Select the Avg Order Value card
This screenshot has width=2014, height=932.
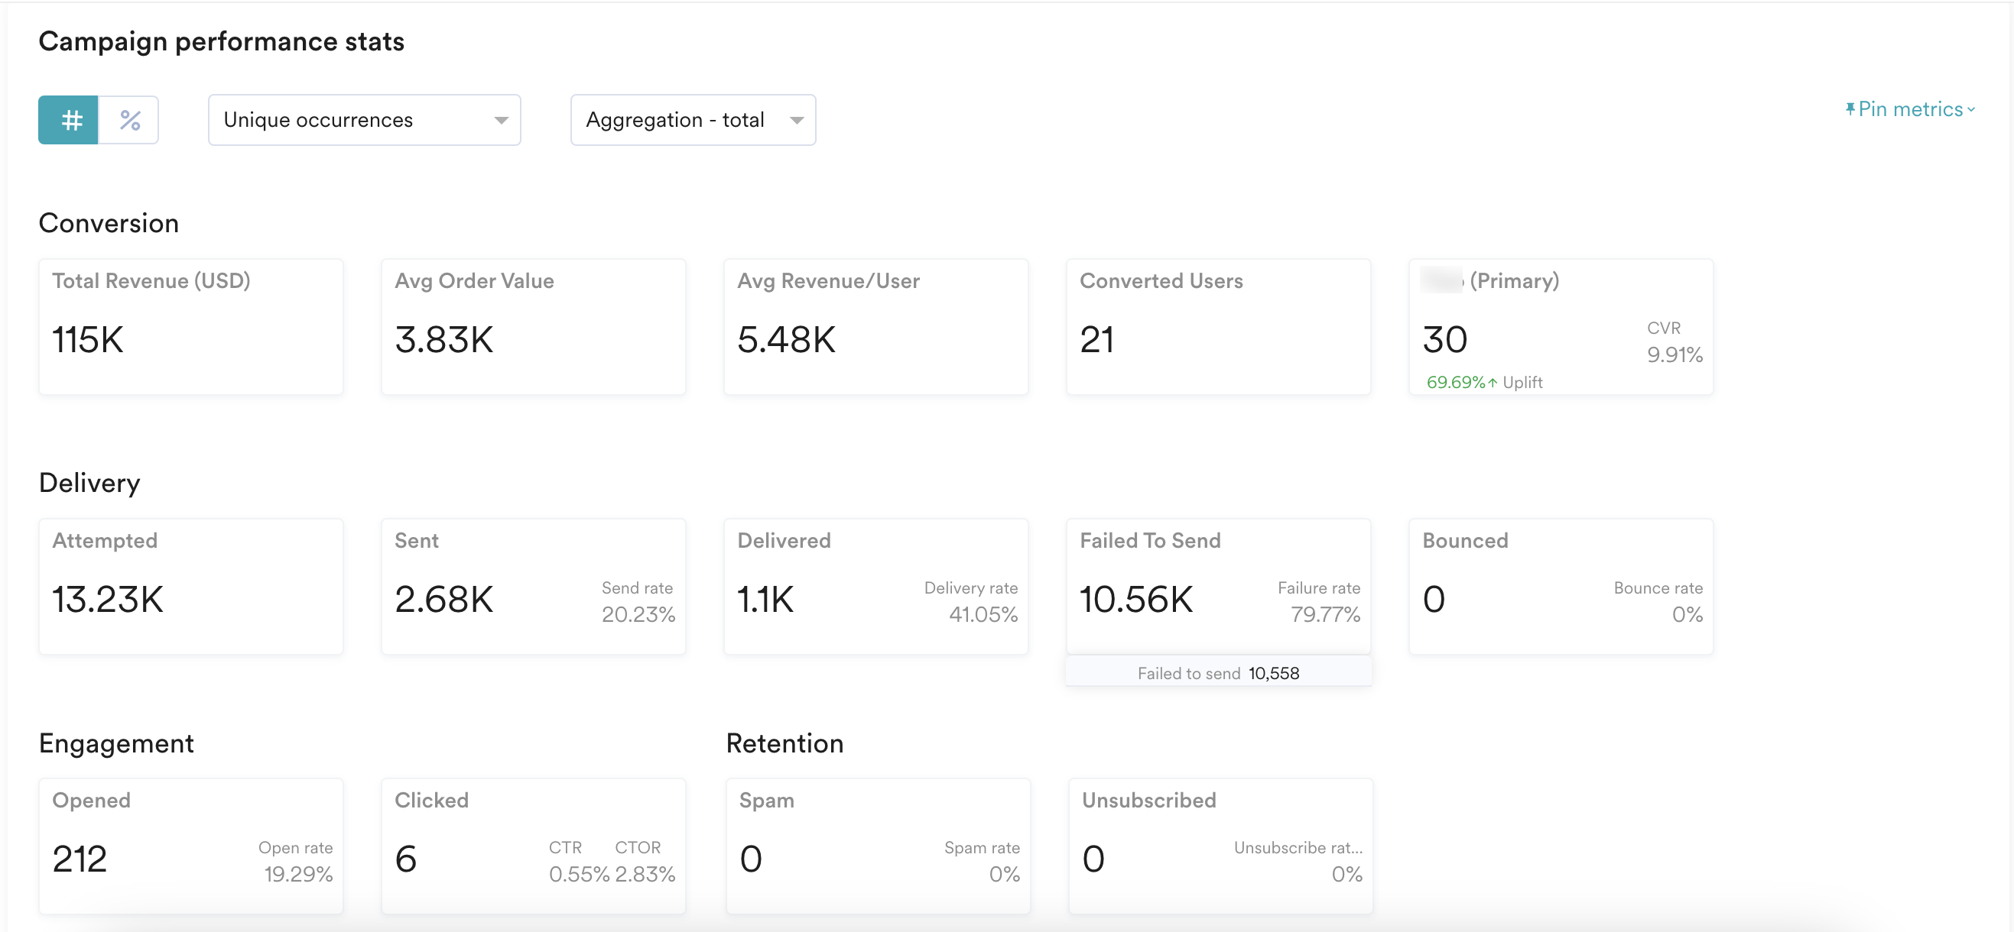point(533,326)
